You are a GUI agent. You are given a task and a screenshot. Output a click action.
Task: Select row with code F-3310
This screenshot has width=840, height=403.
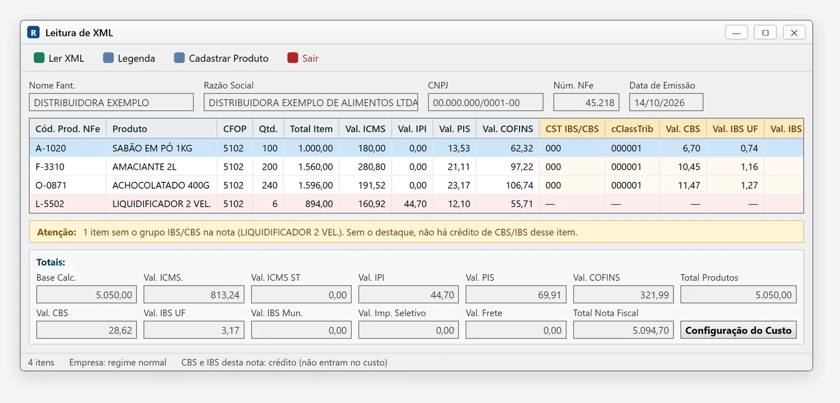pyautogui.click(x=416, y=167)
